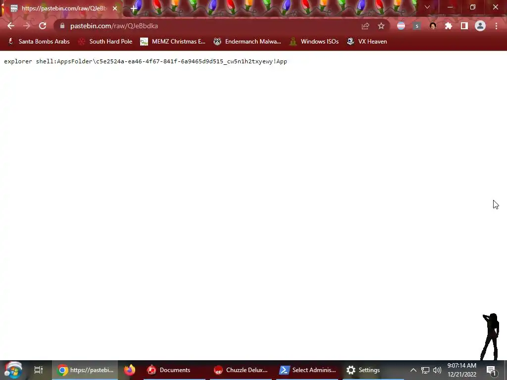Screen dimensions: 507x380
Task: Open Chrome's three-dot menu
Action: click(496, 26)
